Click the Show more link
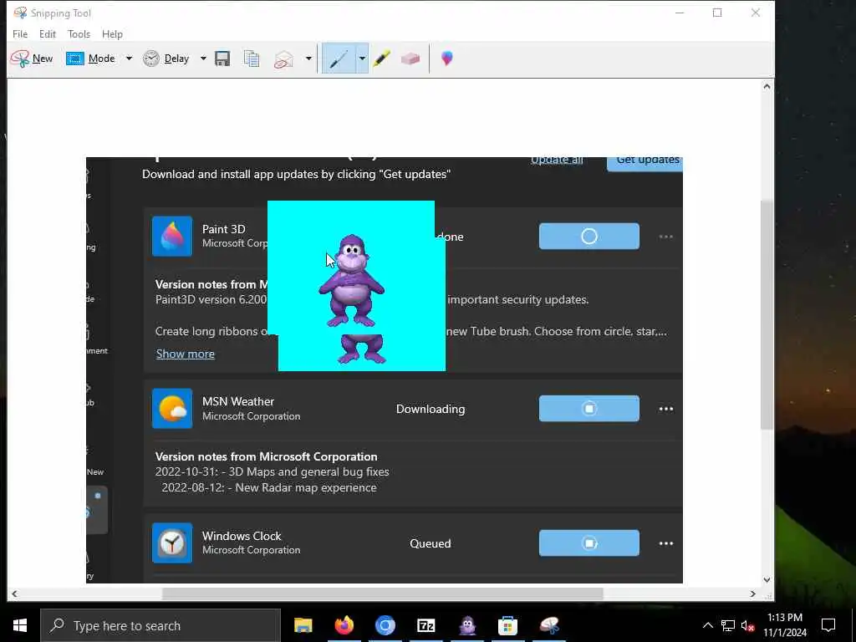Viewport: 856px width, 642px height. [185, 354]
